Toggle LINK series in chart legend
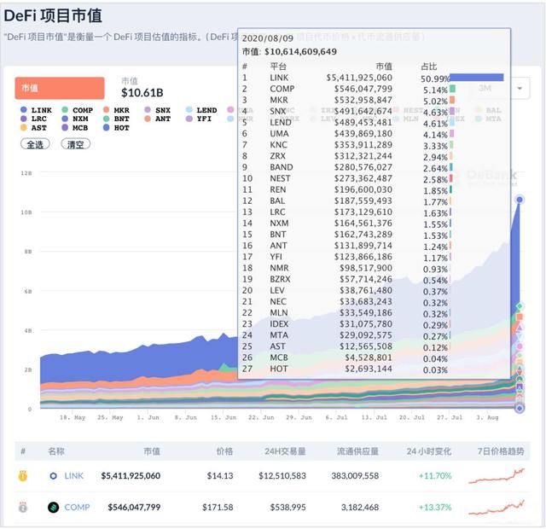This screenshot has width=546, height=529. [x=36, y=110]
